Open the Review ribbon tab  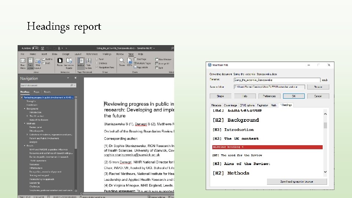[x=120, y=54]
